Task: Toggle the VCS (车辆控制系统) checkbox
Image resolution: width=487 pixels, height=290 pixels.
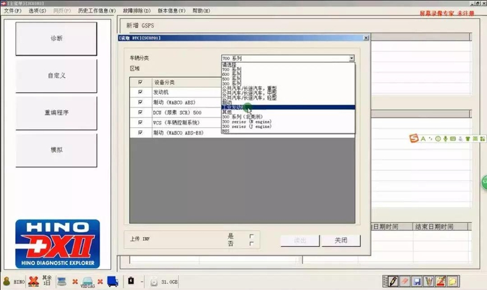Action: tap(141, 122)
